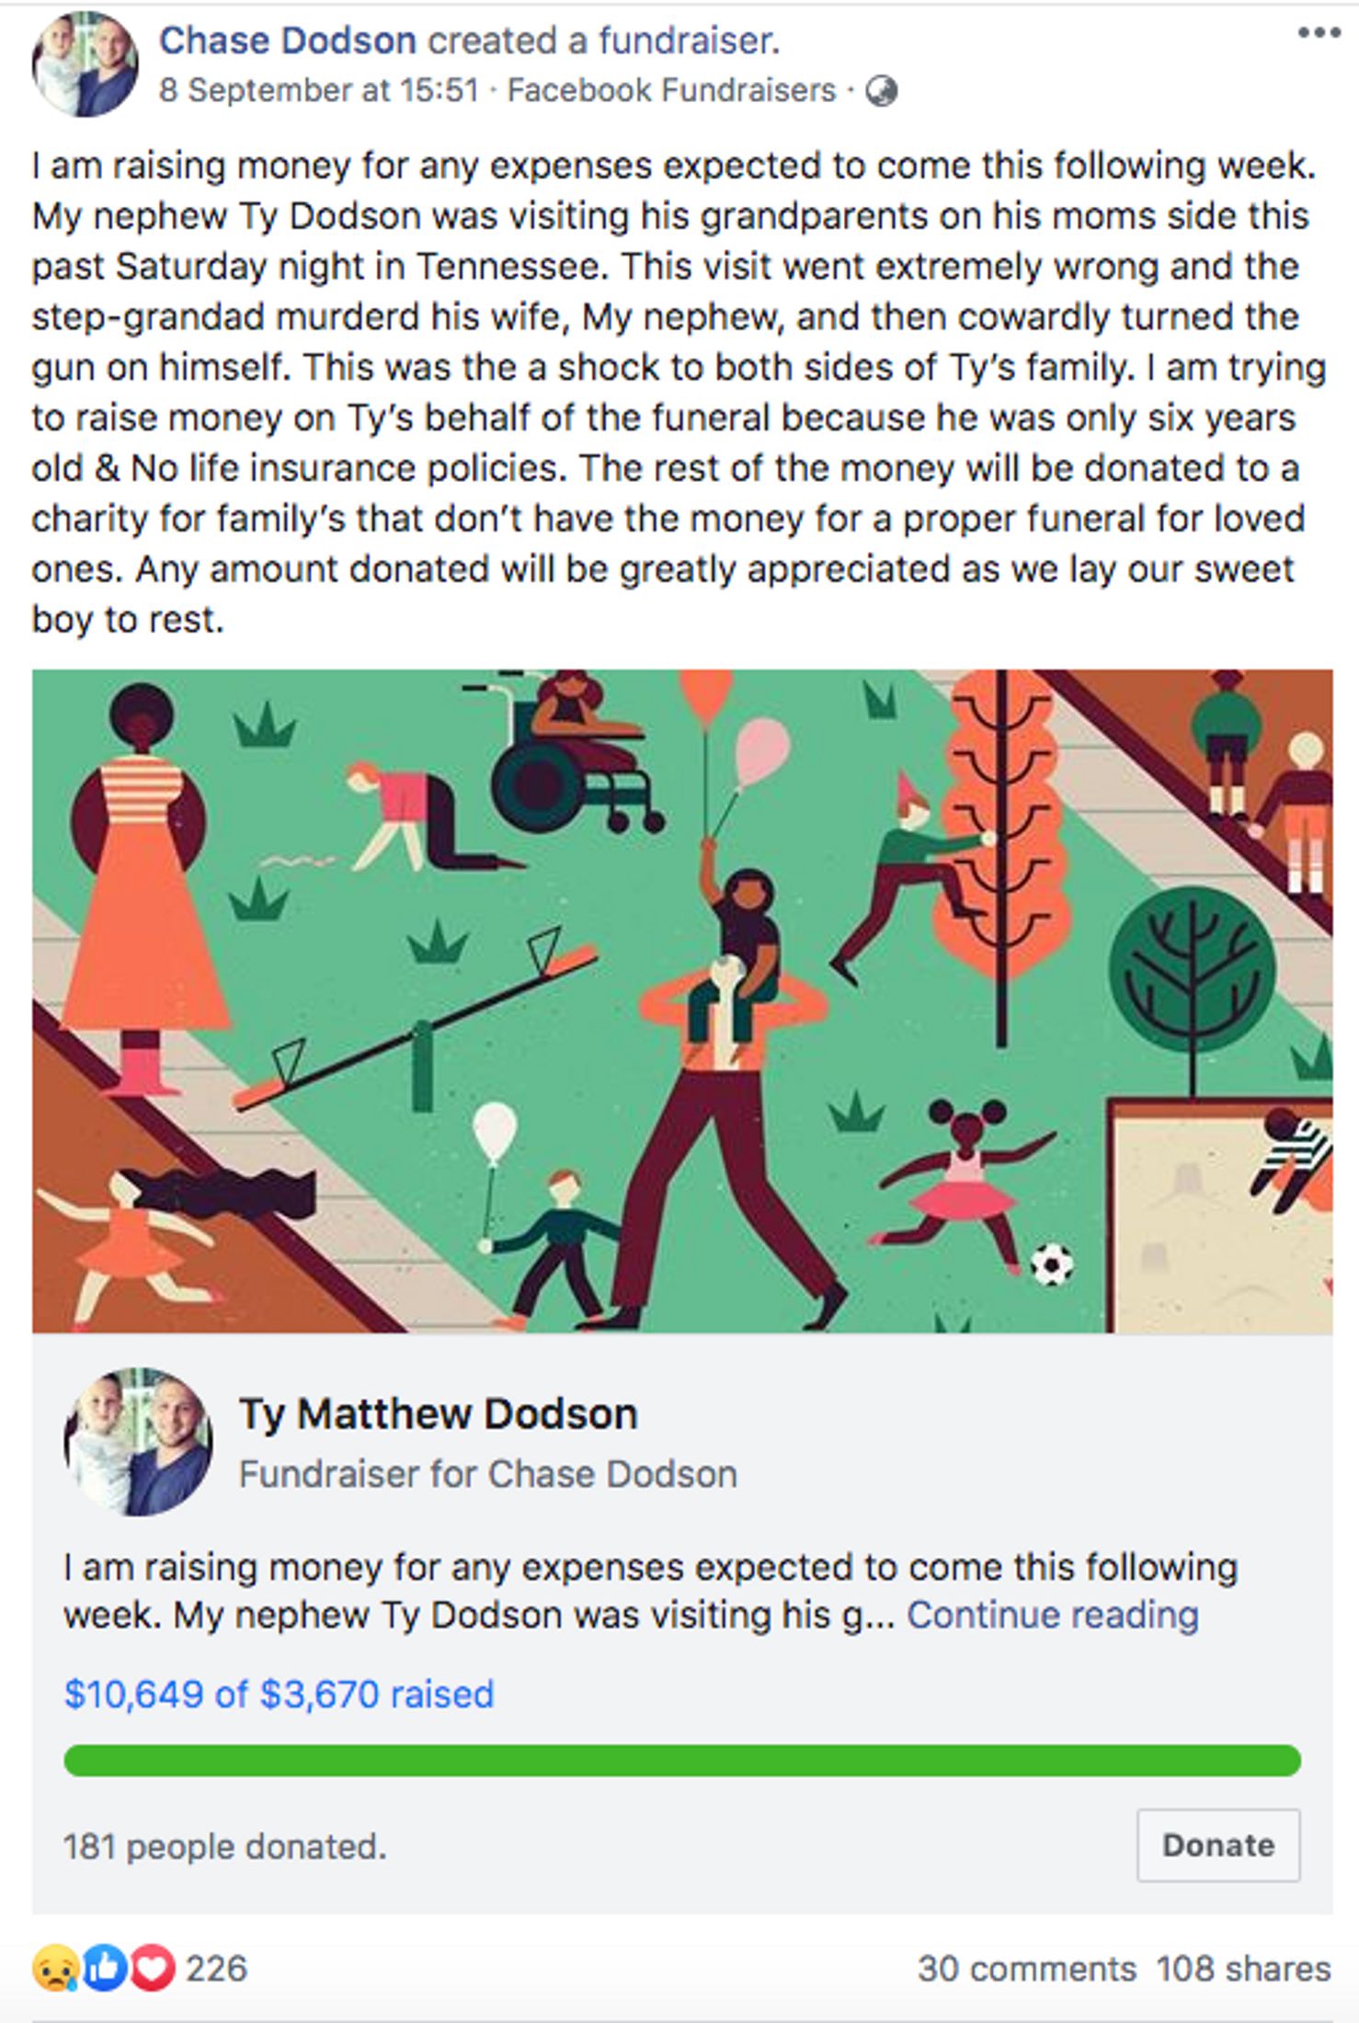Click the red heart love reaction icon

(x=152, y=1969)
